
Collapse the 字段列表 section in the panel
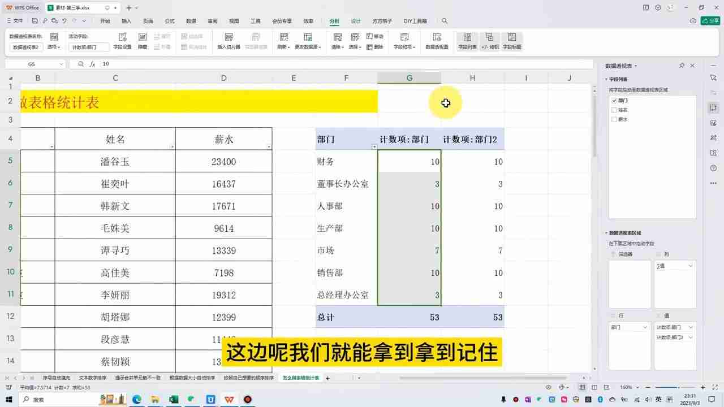pos(606,80)
